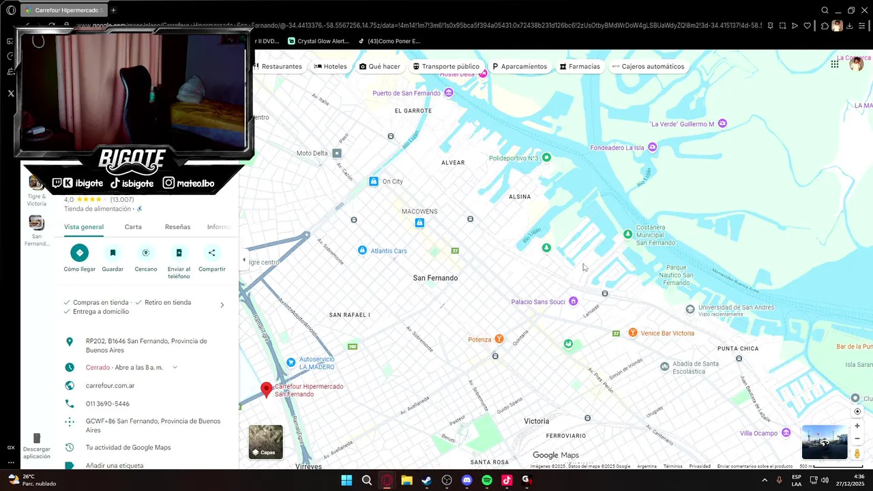Zoom in on the map
873x491 pixels.
(x=857, y=426)
